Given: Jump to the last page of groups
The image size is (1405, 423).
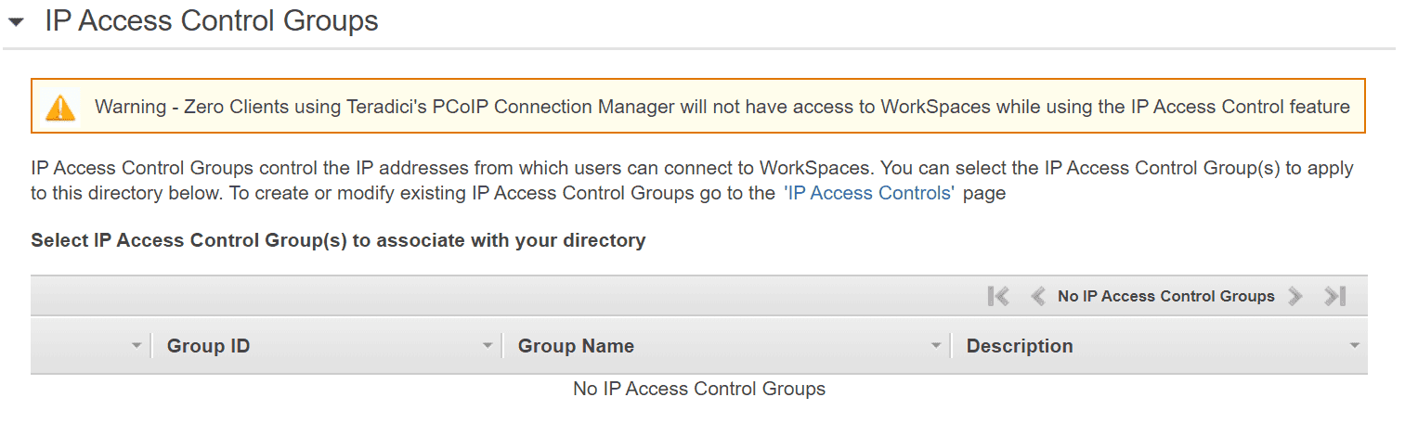Looking at the screenshot, I should point(1334,296).
